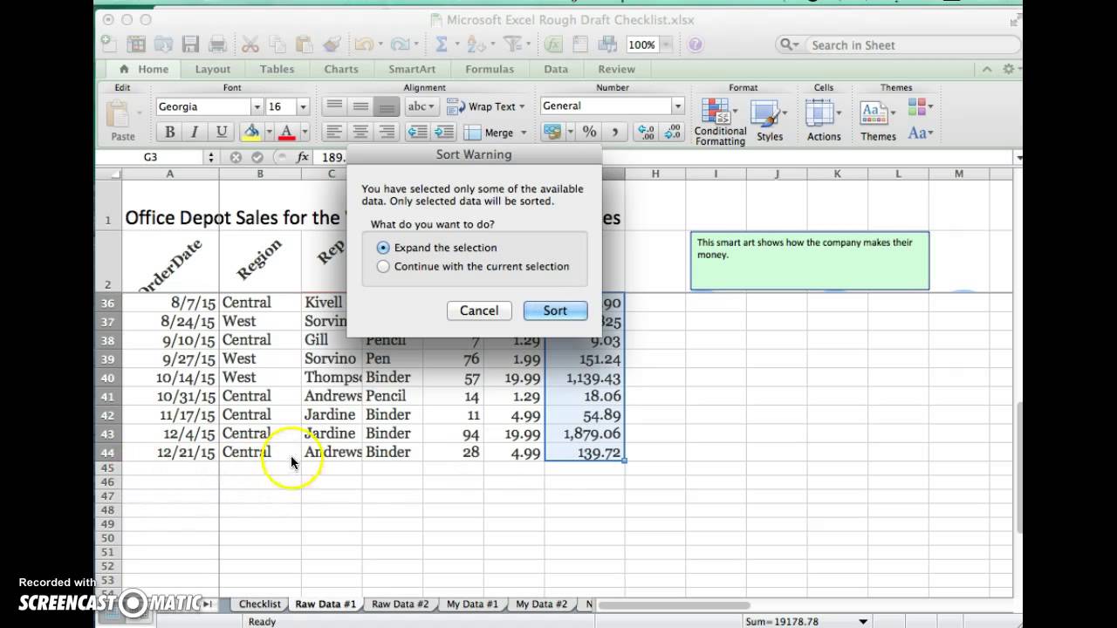This screenshot has width=1117, height=628.
Task: Click the formula bar confirm checkmark icon
Action: point(257,157)
